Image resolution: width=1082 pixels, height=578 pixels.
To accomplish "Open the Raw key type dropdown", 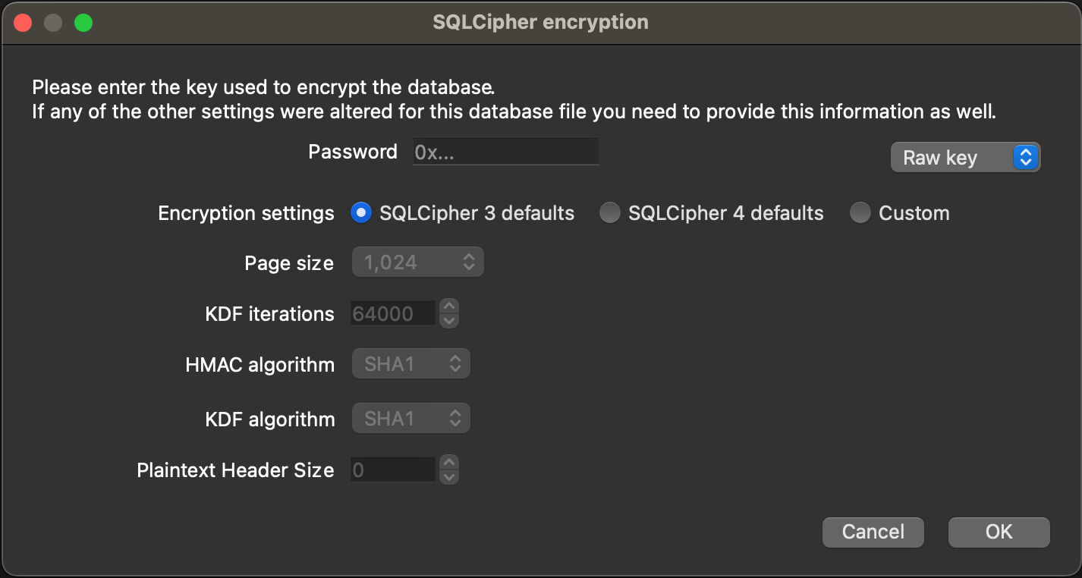I will coord(964,158).
